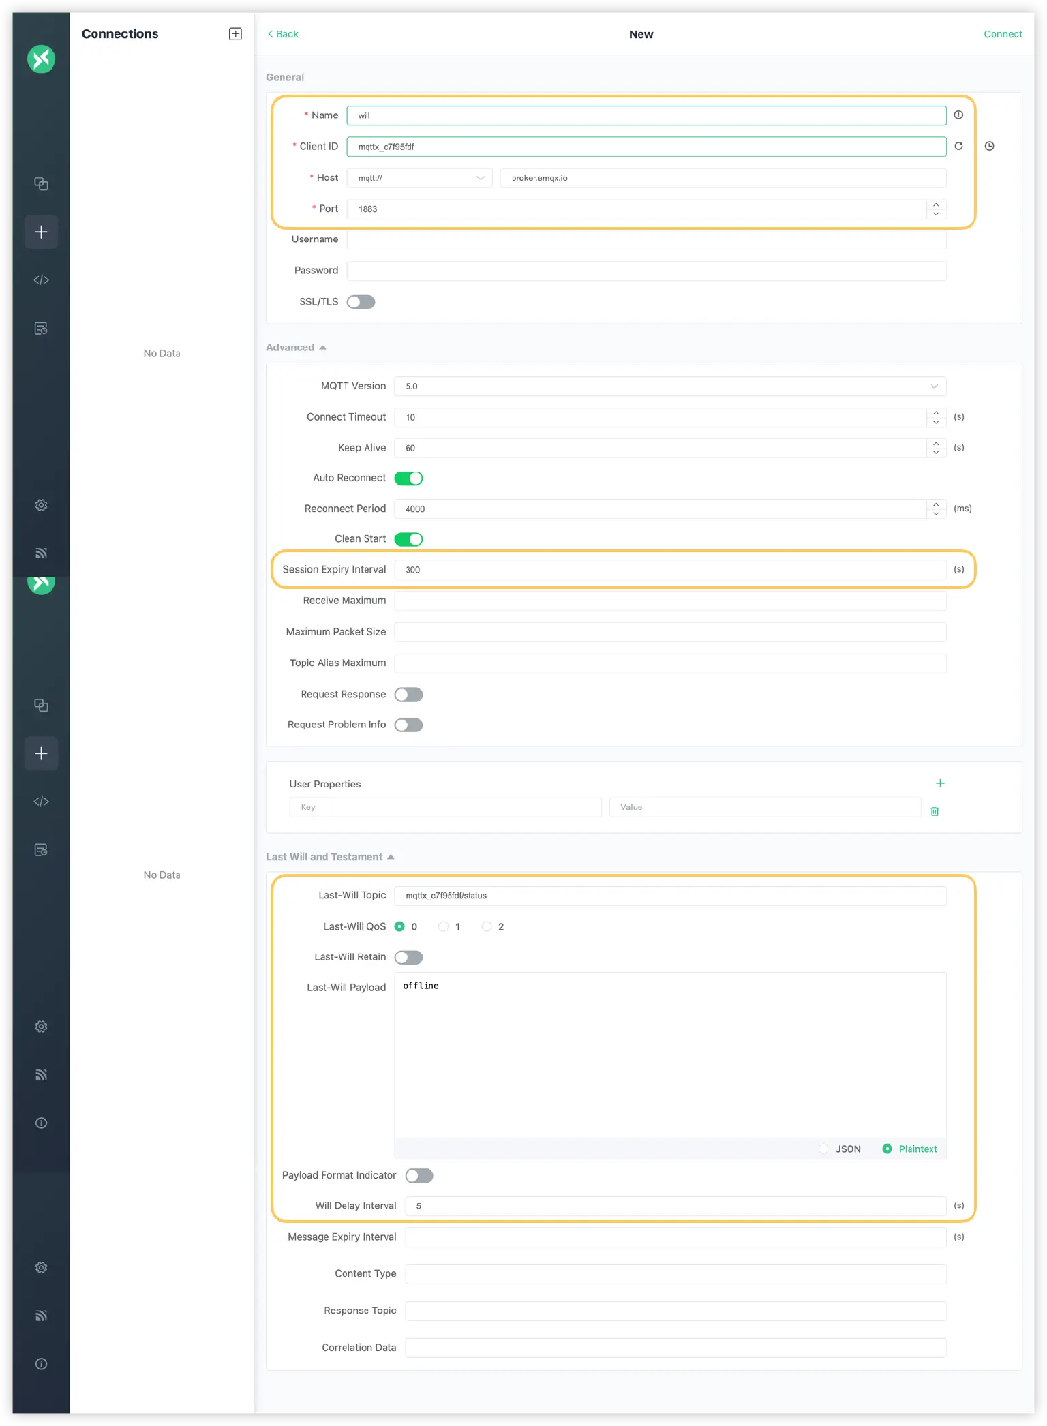Enable the SSL/TLS switch
Screen dimensions: 1047x1426
[x=361, y=302]
